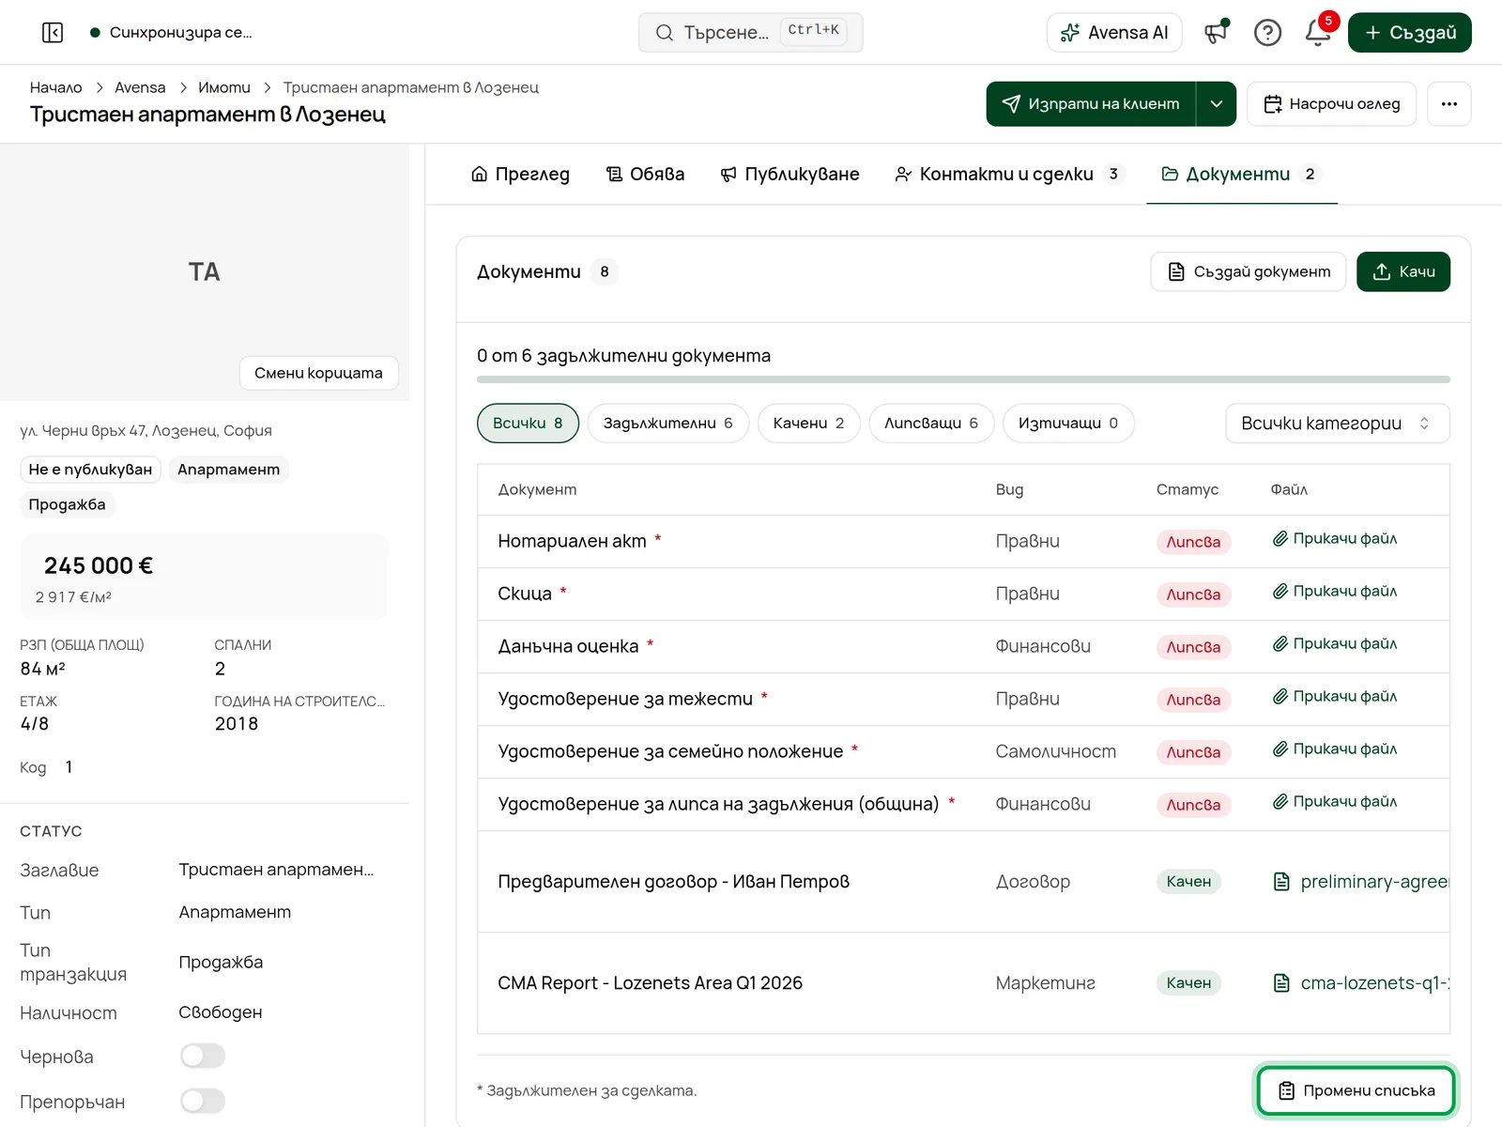
Task: Click the Търсене search field
Action: click(750, 33)
